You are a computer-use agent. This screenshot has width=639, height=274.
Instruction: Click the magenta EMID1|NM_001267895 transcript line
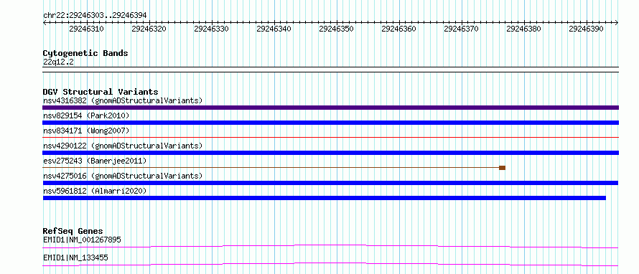click(330, 246)
